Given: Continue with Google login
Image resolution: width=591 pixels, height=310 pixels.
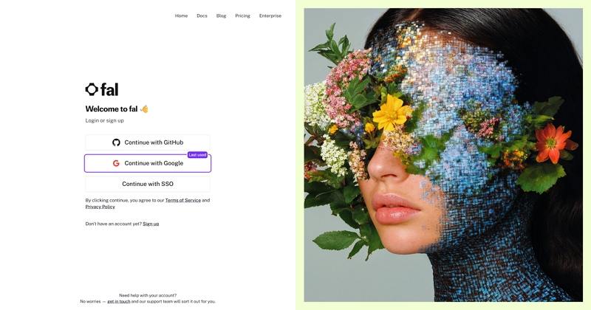Looking at the screenshot, I should coord(148,163).
